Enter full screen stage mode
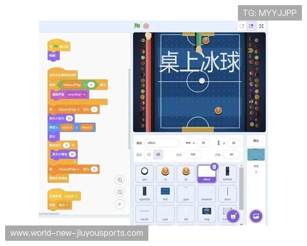Screen dimensions: 307x246 [261, 26]
